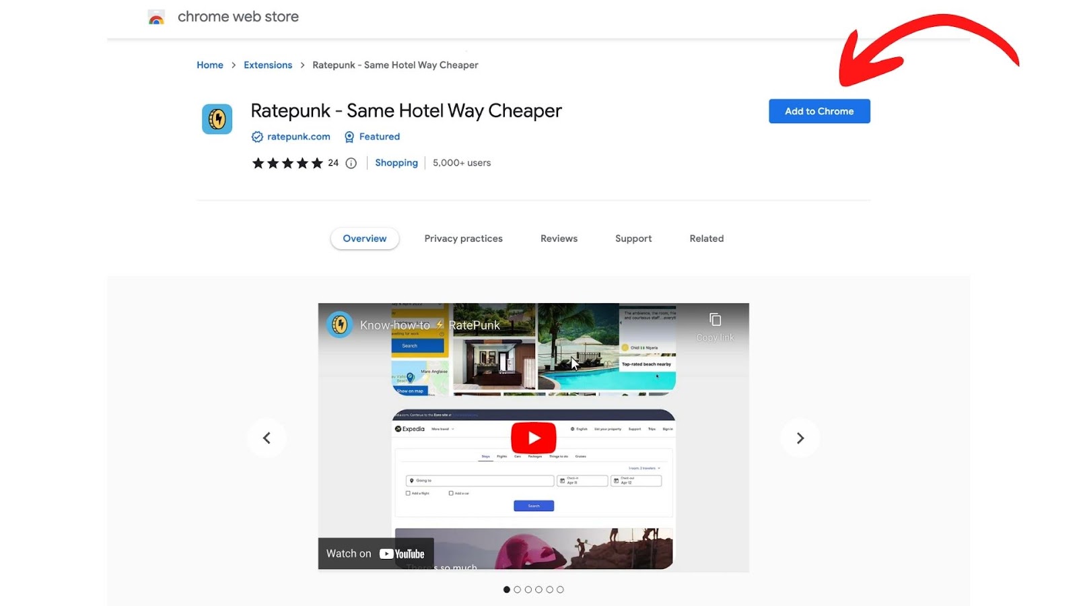Viewport: 1077px width, 606px height.
Task: Open the ratings info circle icon
Action: 351,163
